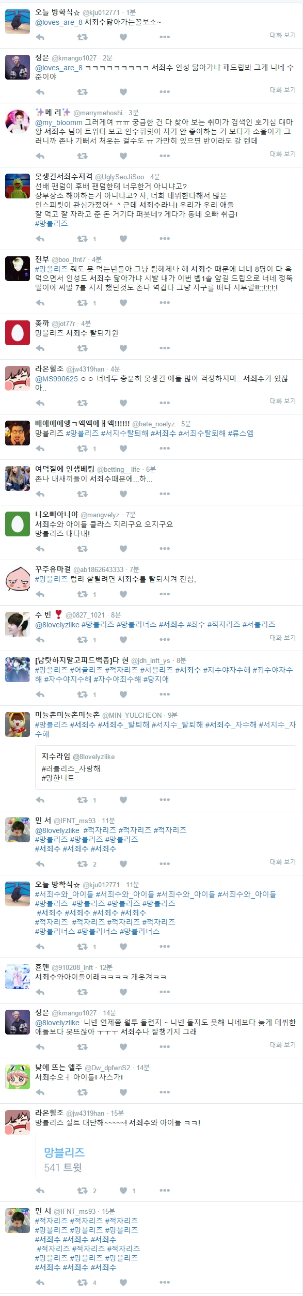
Task: Open more options on 못생긴서죄수저격 tweet
Action: coord(165,238)
